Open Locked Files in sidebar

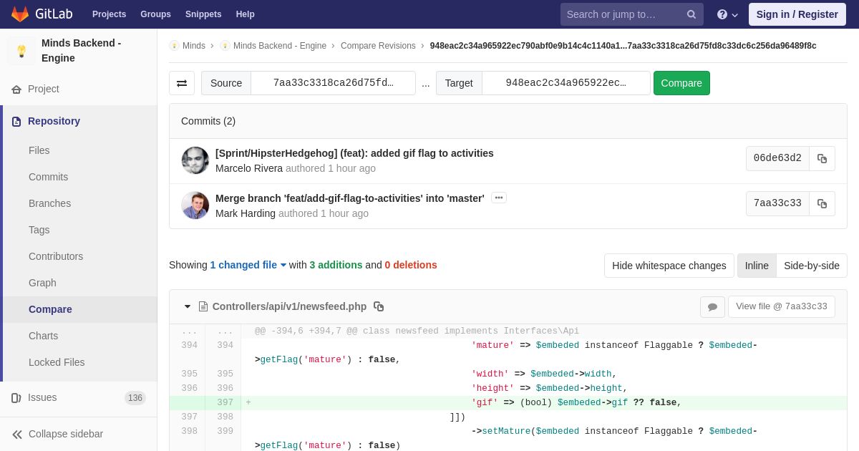pyautogui.click(x=57, y=362)
